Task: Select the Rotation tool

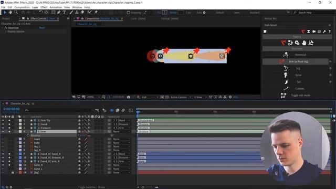Action: click(x=41, y=13)
